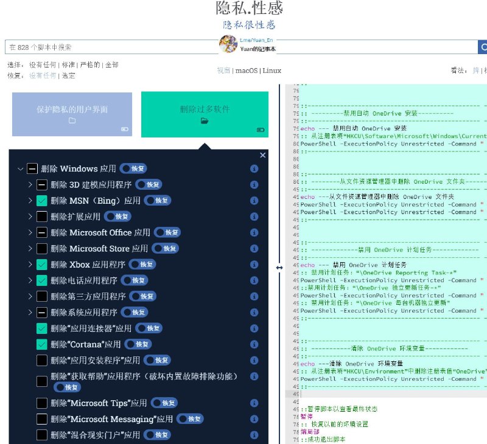The width and height of the screenshot is (487, 444).
Task: View info about 删除 MSN（Bing）应用
Action: tap(254, 201)
